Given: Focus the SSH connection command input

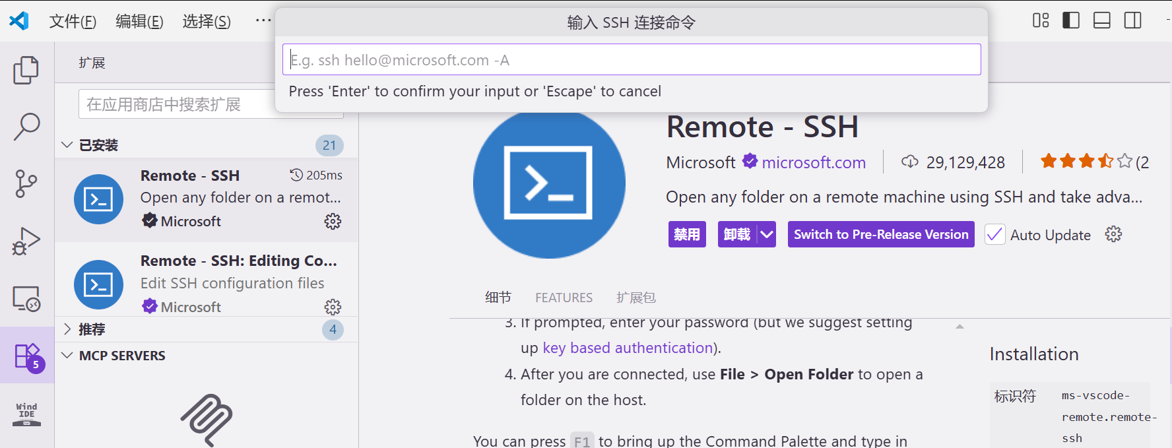Looking at the screenshot, I should (x=632, y=60).
